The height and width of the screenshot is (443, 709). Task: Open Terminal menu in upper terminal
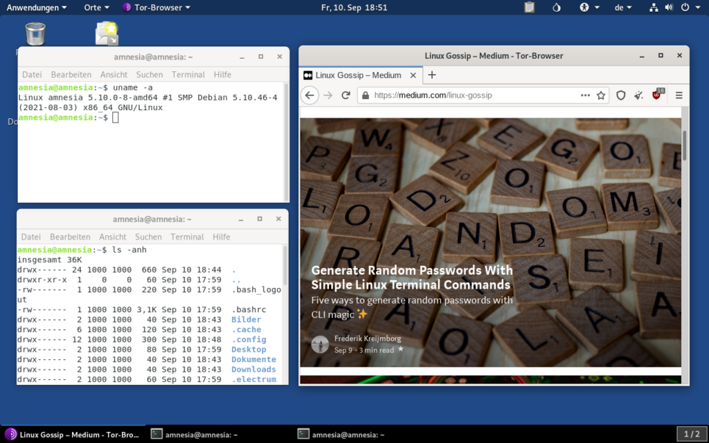[188, 75]
